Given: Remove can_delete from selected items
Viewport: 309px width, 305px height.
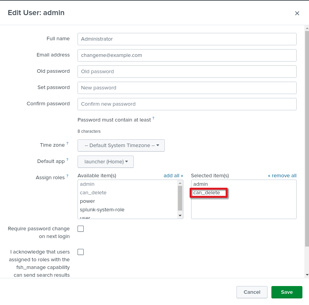Looking at the screenshot, I should pyautogui.click(x=207, y=193).
